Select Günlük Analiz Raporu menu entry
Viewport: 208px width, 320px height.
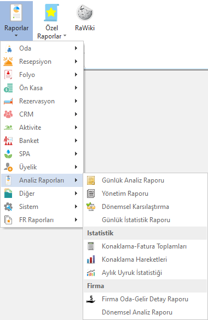click(x=146, y=180)
